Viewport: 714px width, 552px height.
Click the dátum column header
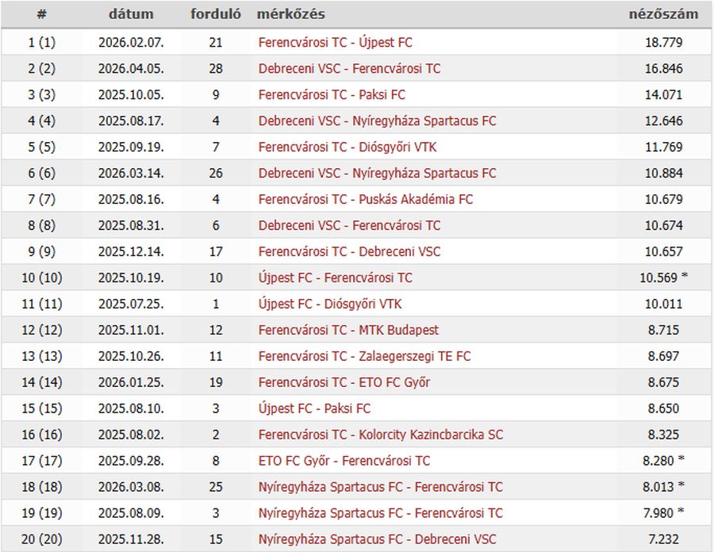pos(131,14)
